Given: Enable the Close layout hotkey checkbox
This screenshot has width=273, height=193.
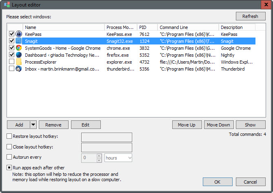Looking at the screenshot, I should (9, 147).
